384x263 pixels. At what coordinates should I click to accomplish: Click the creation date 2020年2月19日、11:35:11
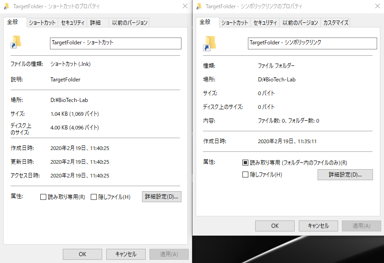287,141
